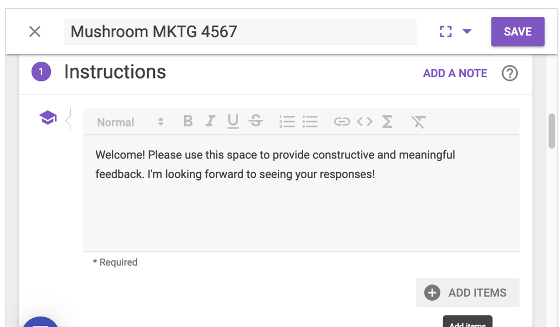Open the help question mark icon
Image resolution: width=560 pixels, height=327 pixels.
510,73
